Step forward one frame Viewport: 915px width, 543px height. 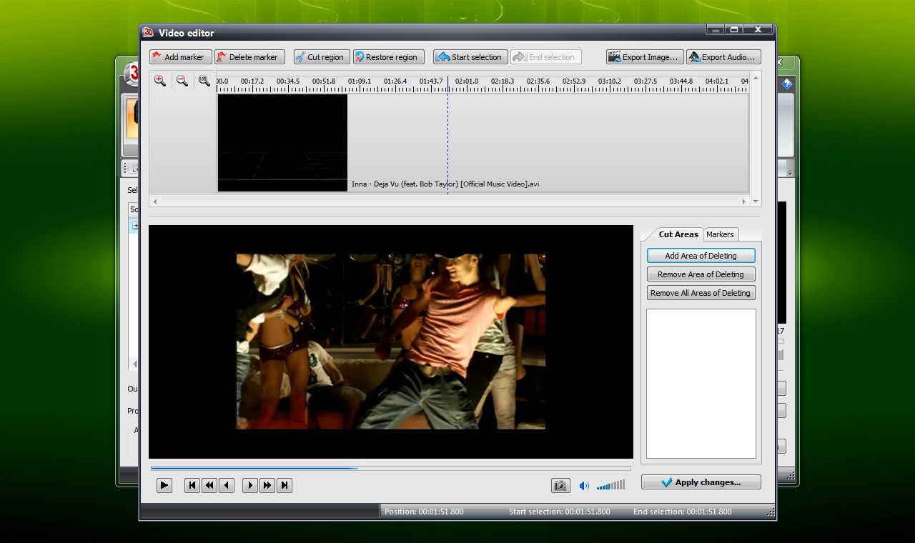pos(250,485)
